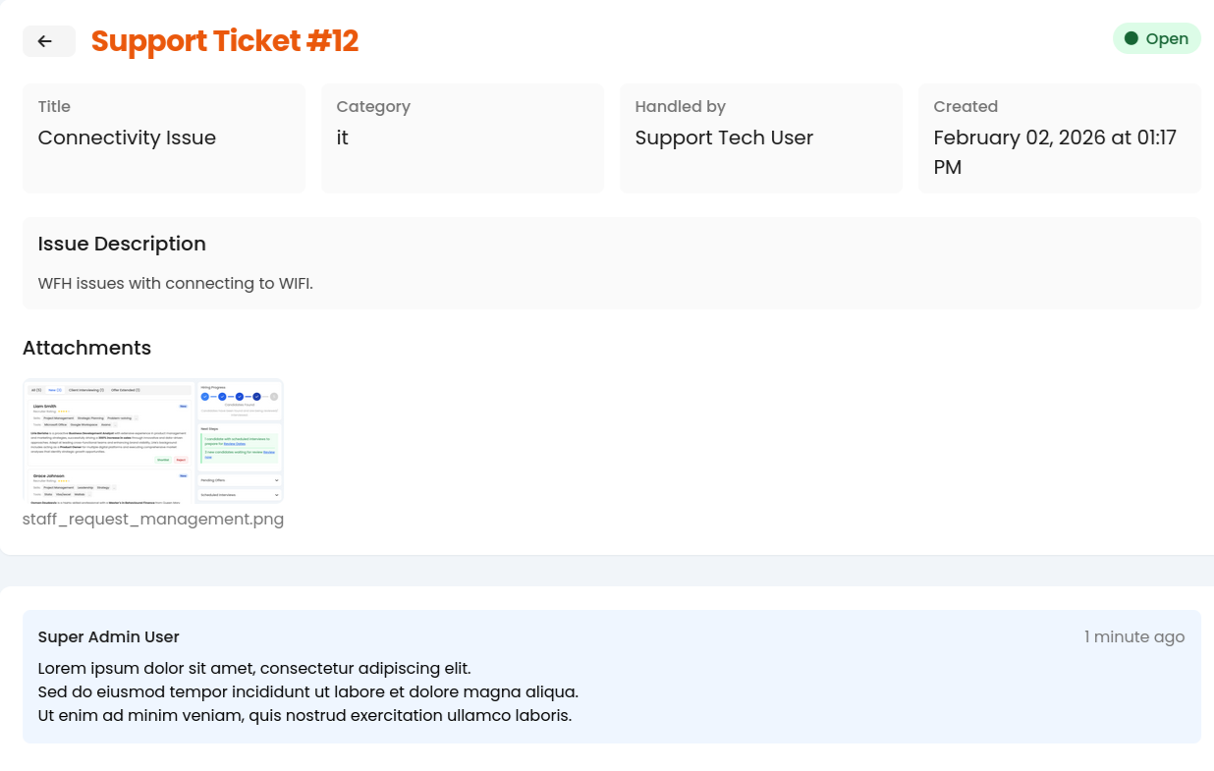The image size is (1214, 771).
Task: Click the comment's "Ut enim ad minim" line
Action: pos(304,716)
